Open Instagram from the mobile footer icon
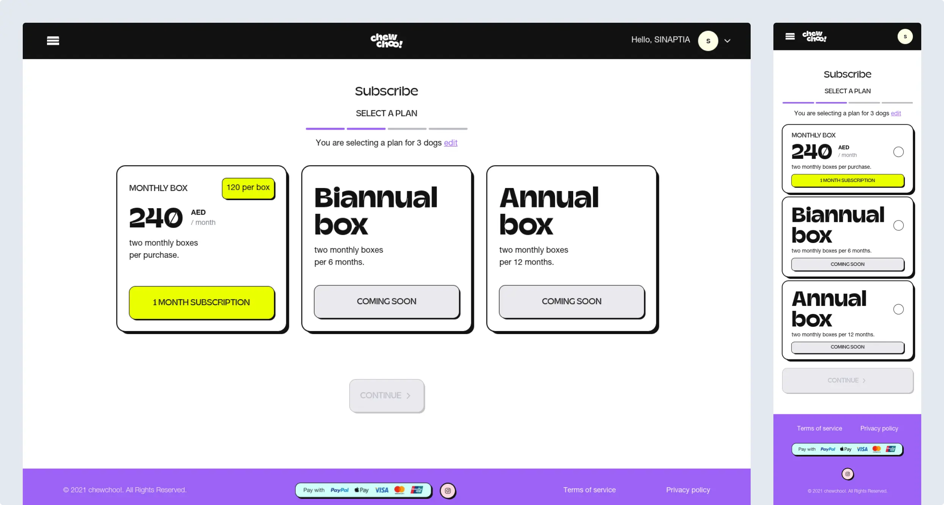944x505 pixels. coord(848,474)
